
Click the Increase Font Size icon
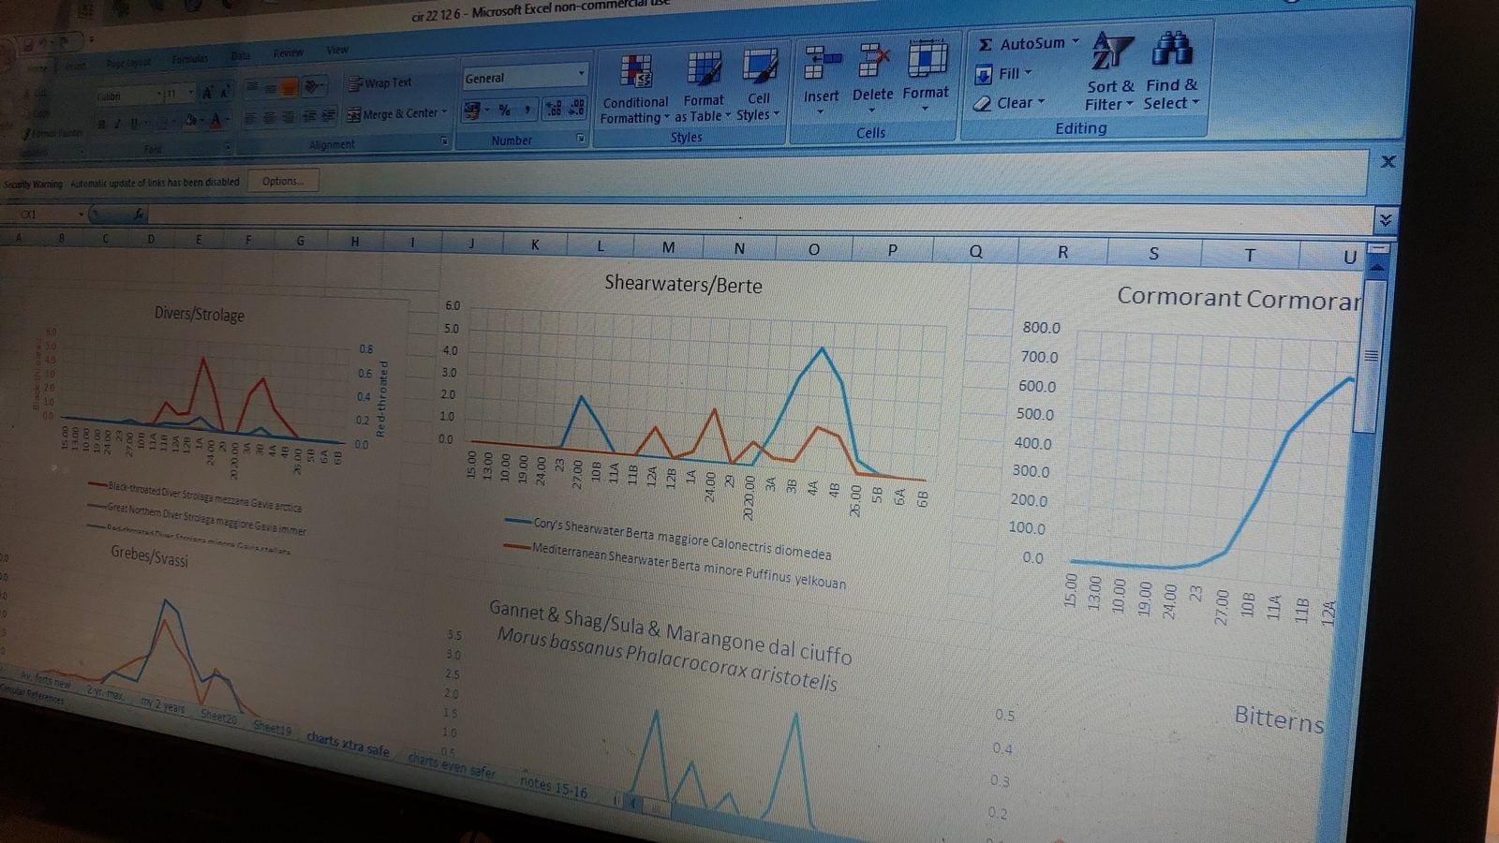(x=208, y=93)
